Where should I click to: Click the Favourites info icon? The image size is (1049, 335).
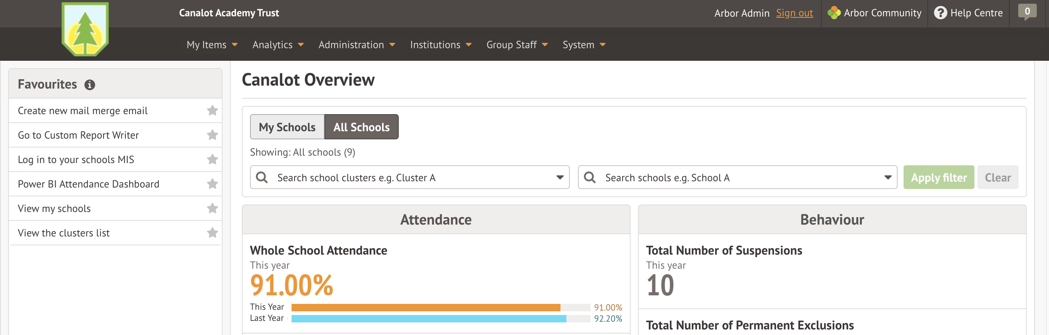(91, 84)
